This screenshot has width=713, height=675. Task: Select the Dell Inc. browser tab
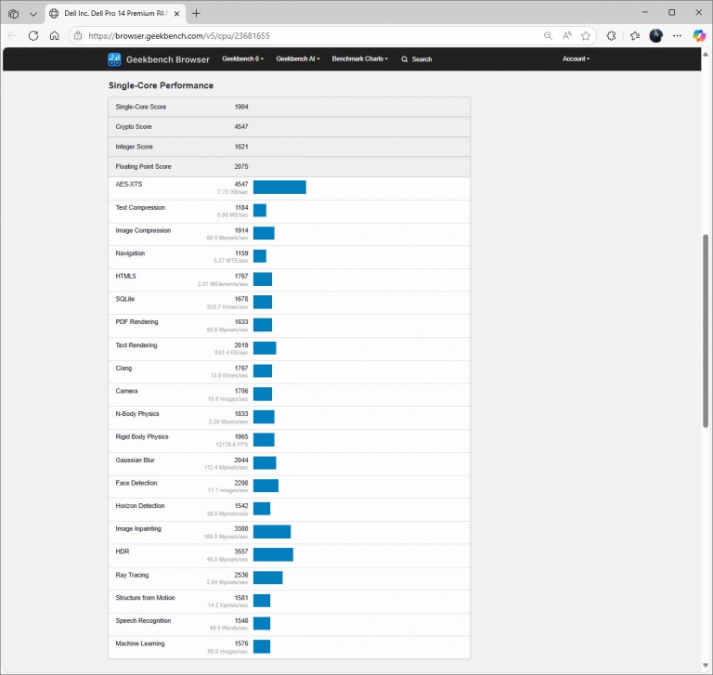(115, 14)
